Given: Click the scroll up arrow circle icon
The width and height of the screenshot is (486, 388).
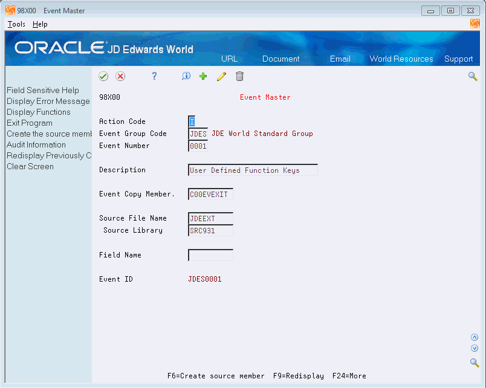Looking at the screenshot, I should 475,337.
